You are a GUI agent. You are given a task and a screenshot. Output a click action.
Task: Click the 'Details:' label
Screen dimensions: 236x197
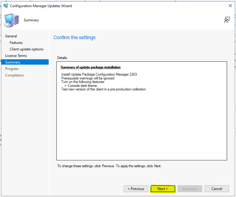[63, 58]
